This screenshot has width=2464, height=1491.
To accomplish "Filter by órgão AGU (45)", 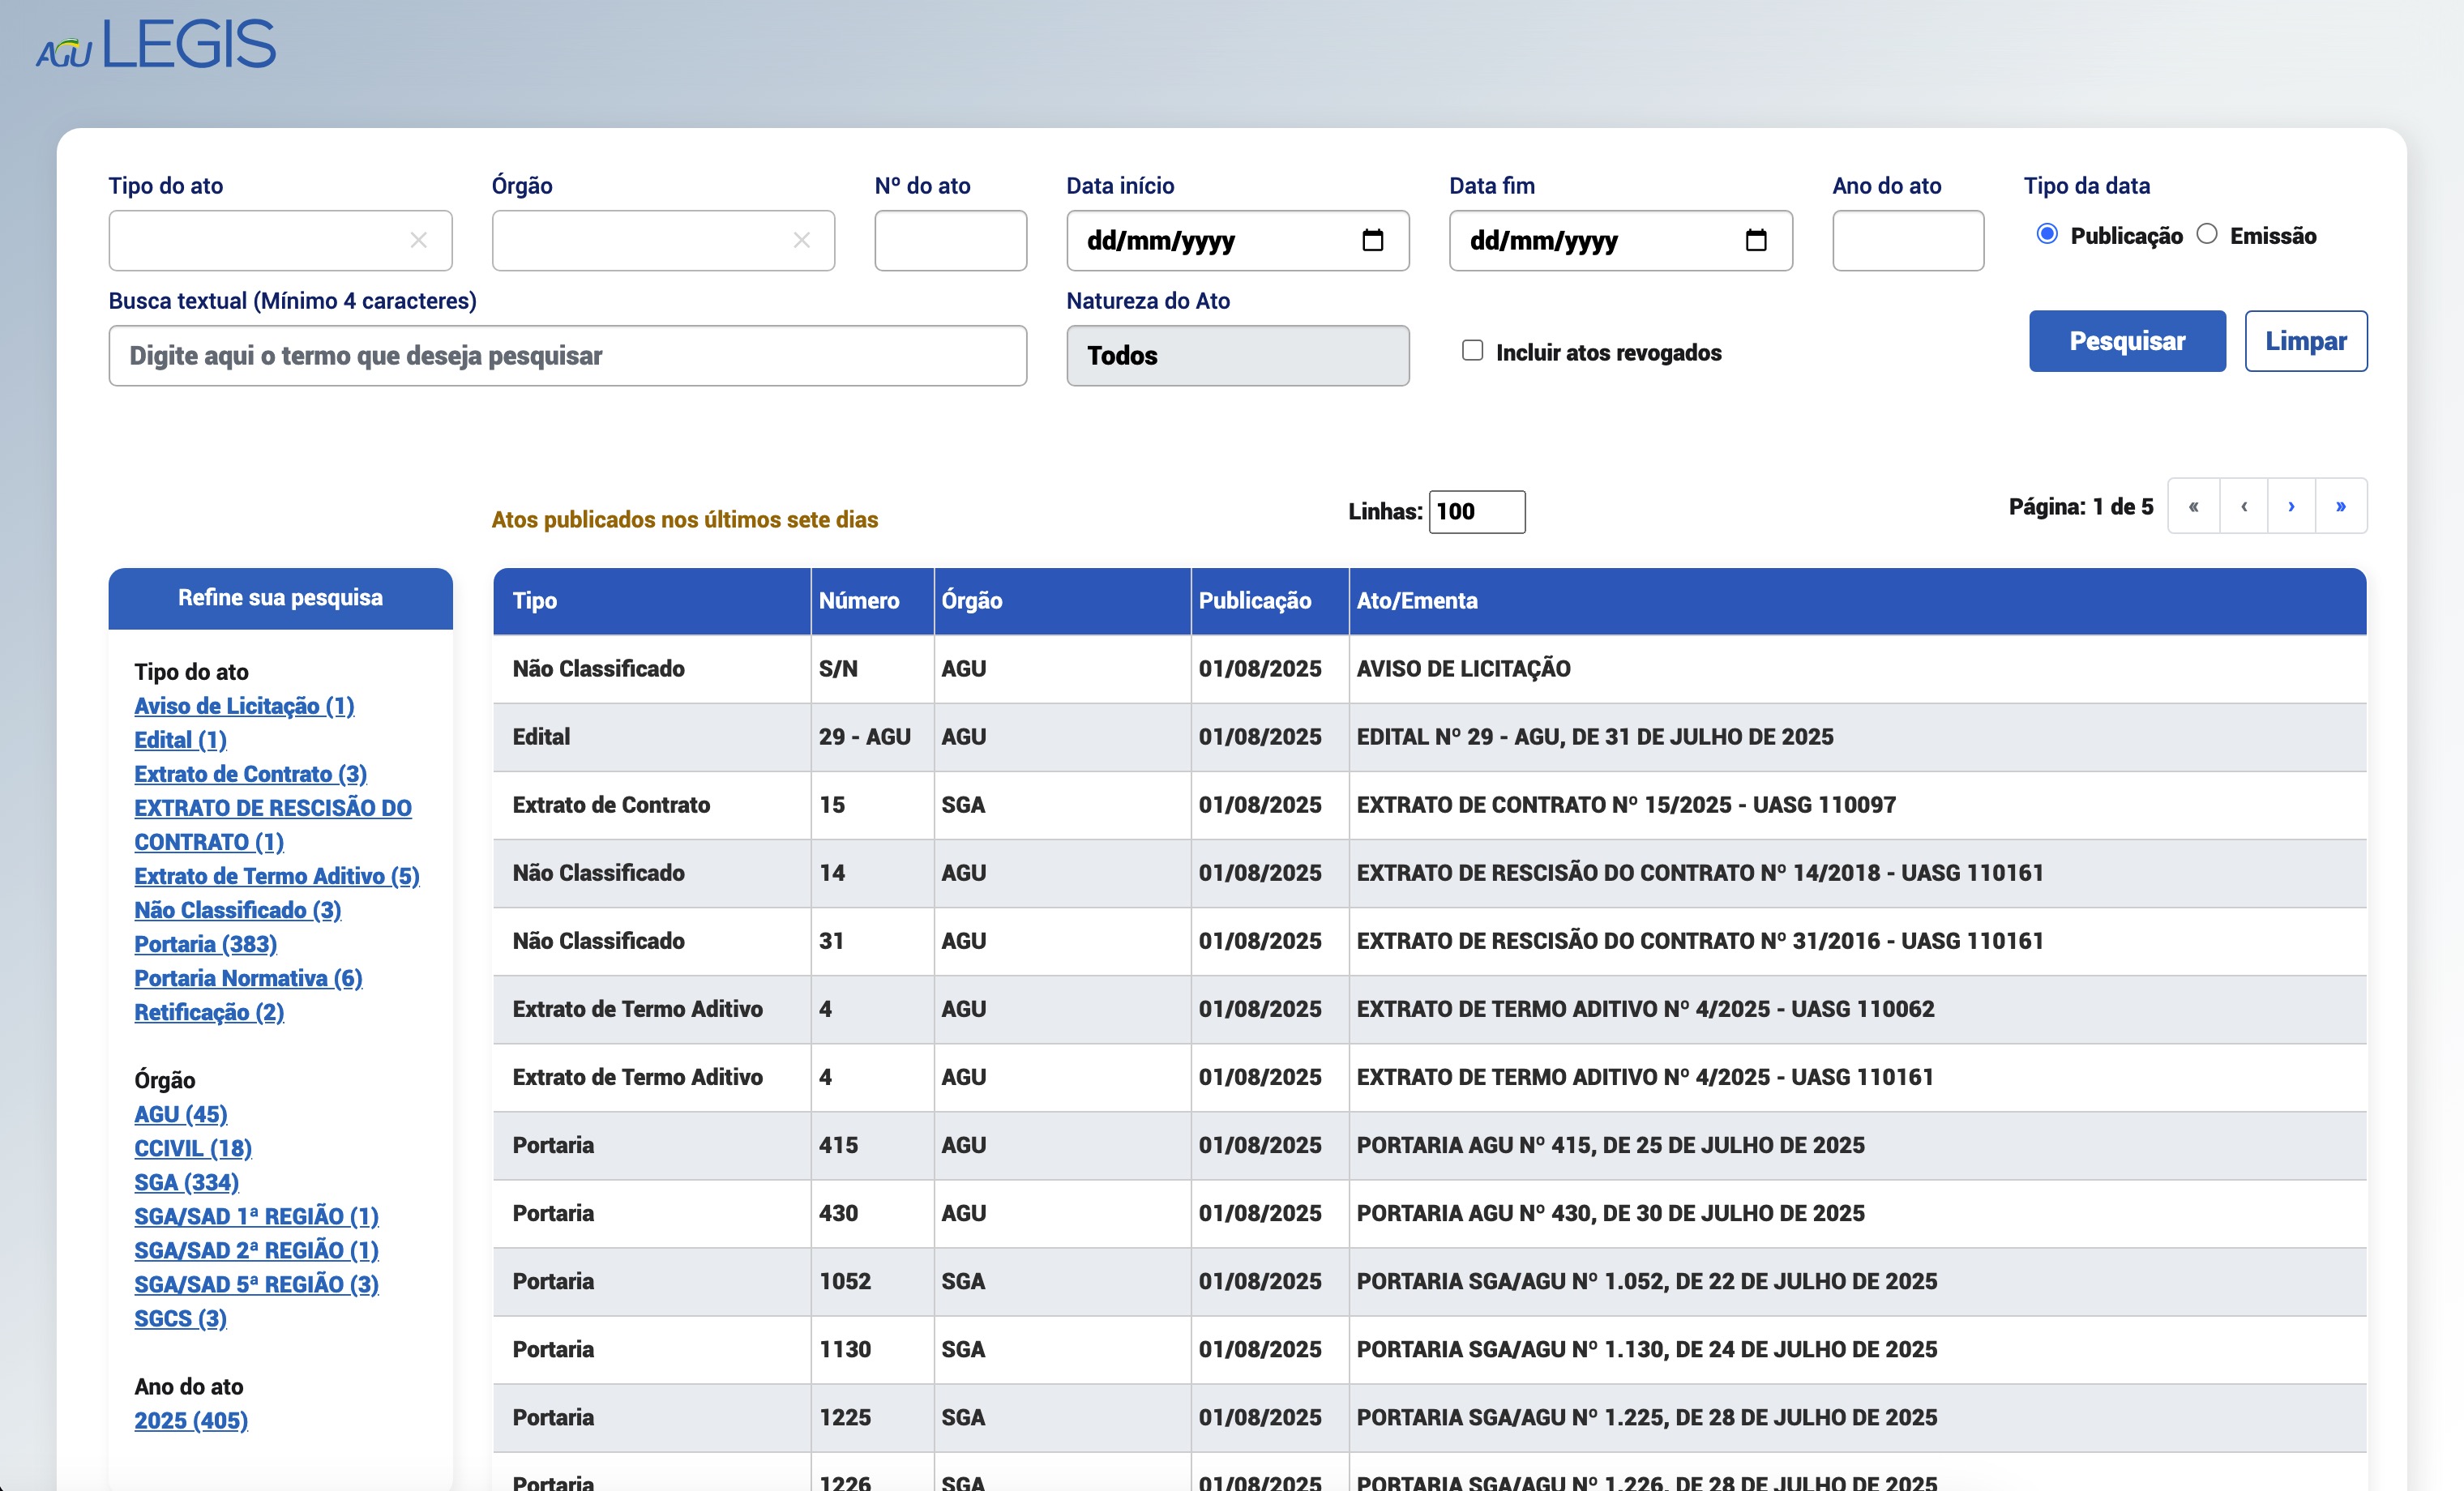I will (x=181, y=1114).
